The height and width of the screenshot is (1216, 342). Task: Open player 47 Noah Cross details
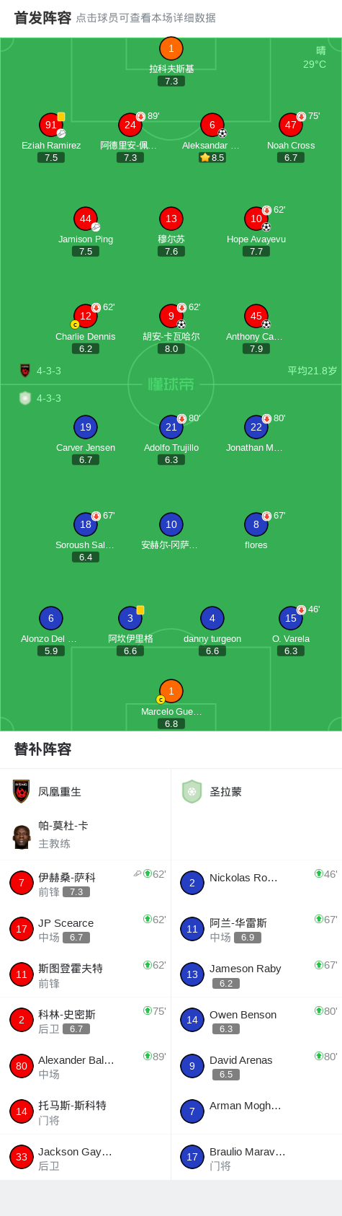pos(291,125)
